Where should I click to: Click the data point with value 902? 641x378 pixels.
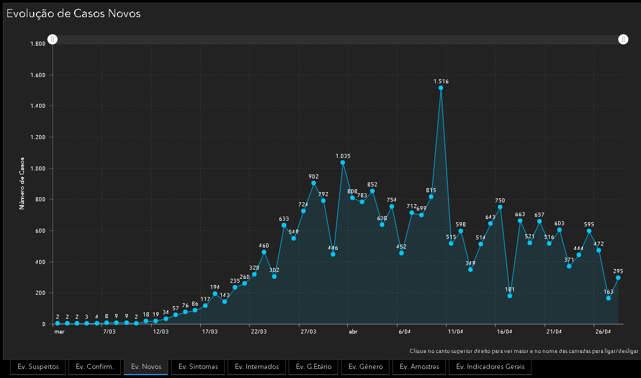pyautogui.click(x=314, y=183)
